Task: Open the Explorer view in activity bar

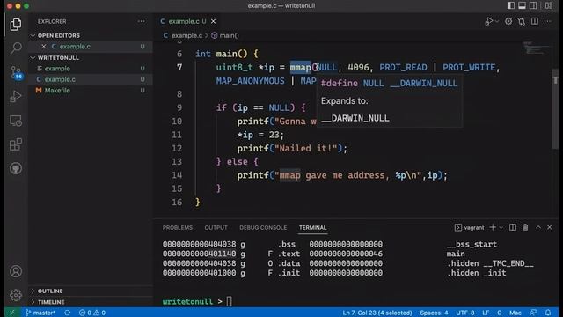Action: pyautogui.click(x=16, y=25)
